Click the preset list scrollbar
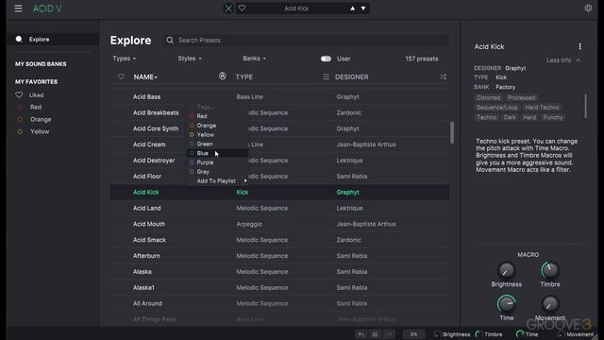604x340 pixels. (452, 132)
